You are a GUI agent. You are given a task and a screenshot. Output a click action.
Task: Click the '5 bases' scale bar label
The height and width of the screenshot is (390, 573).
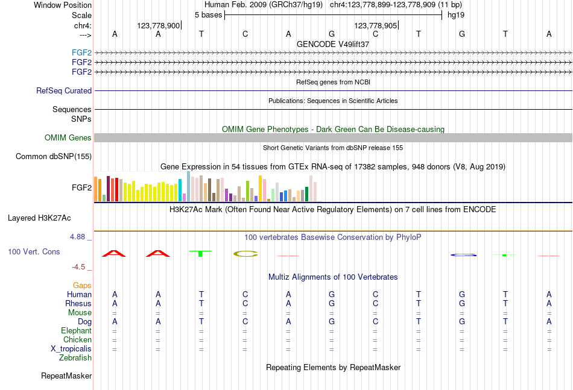(x=208, y=15)
